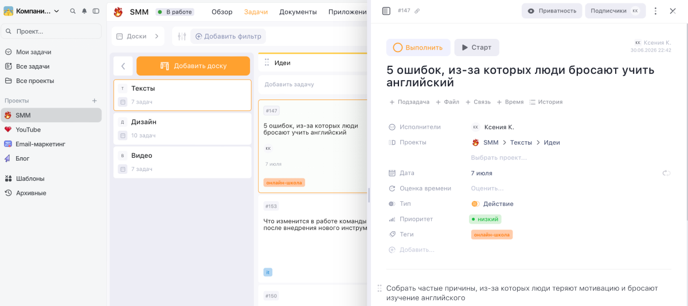Image resolution: width=688 pixels, height=306 pixels.
Task: Click Добавить задачу field in Идеи column
Action: 312,85
